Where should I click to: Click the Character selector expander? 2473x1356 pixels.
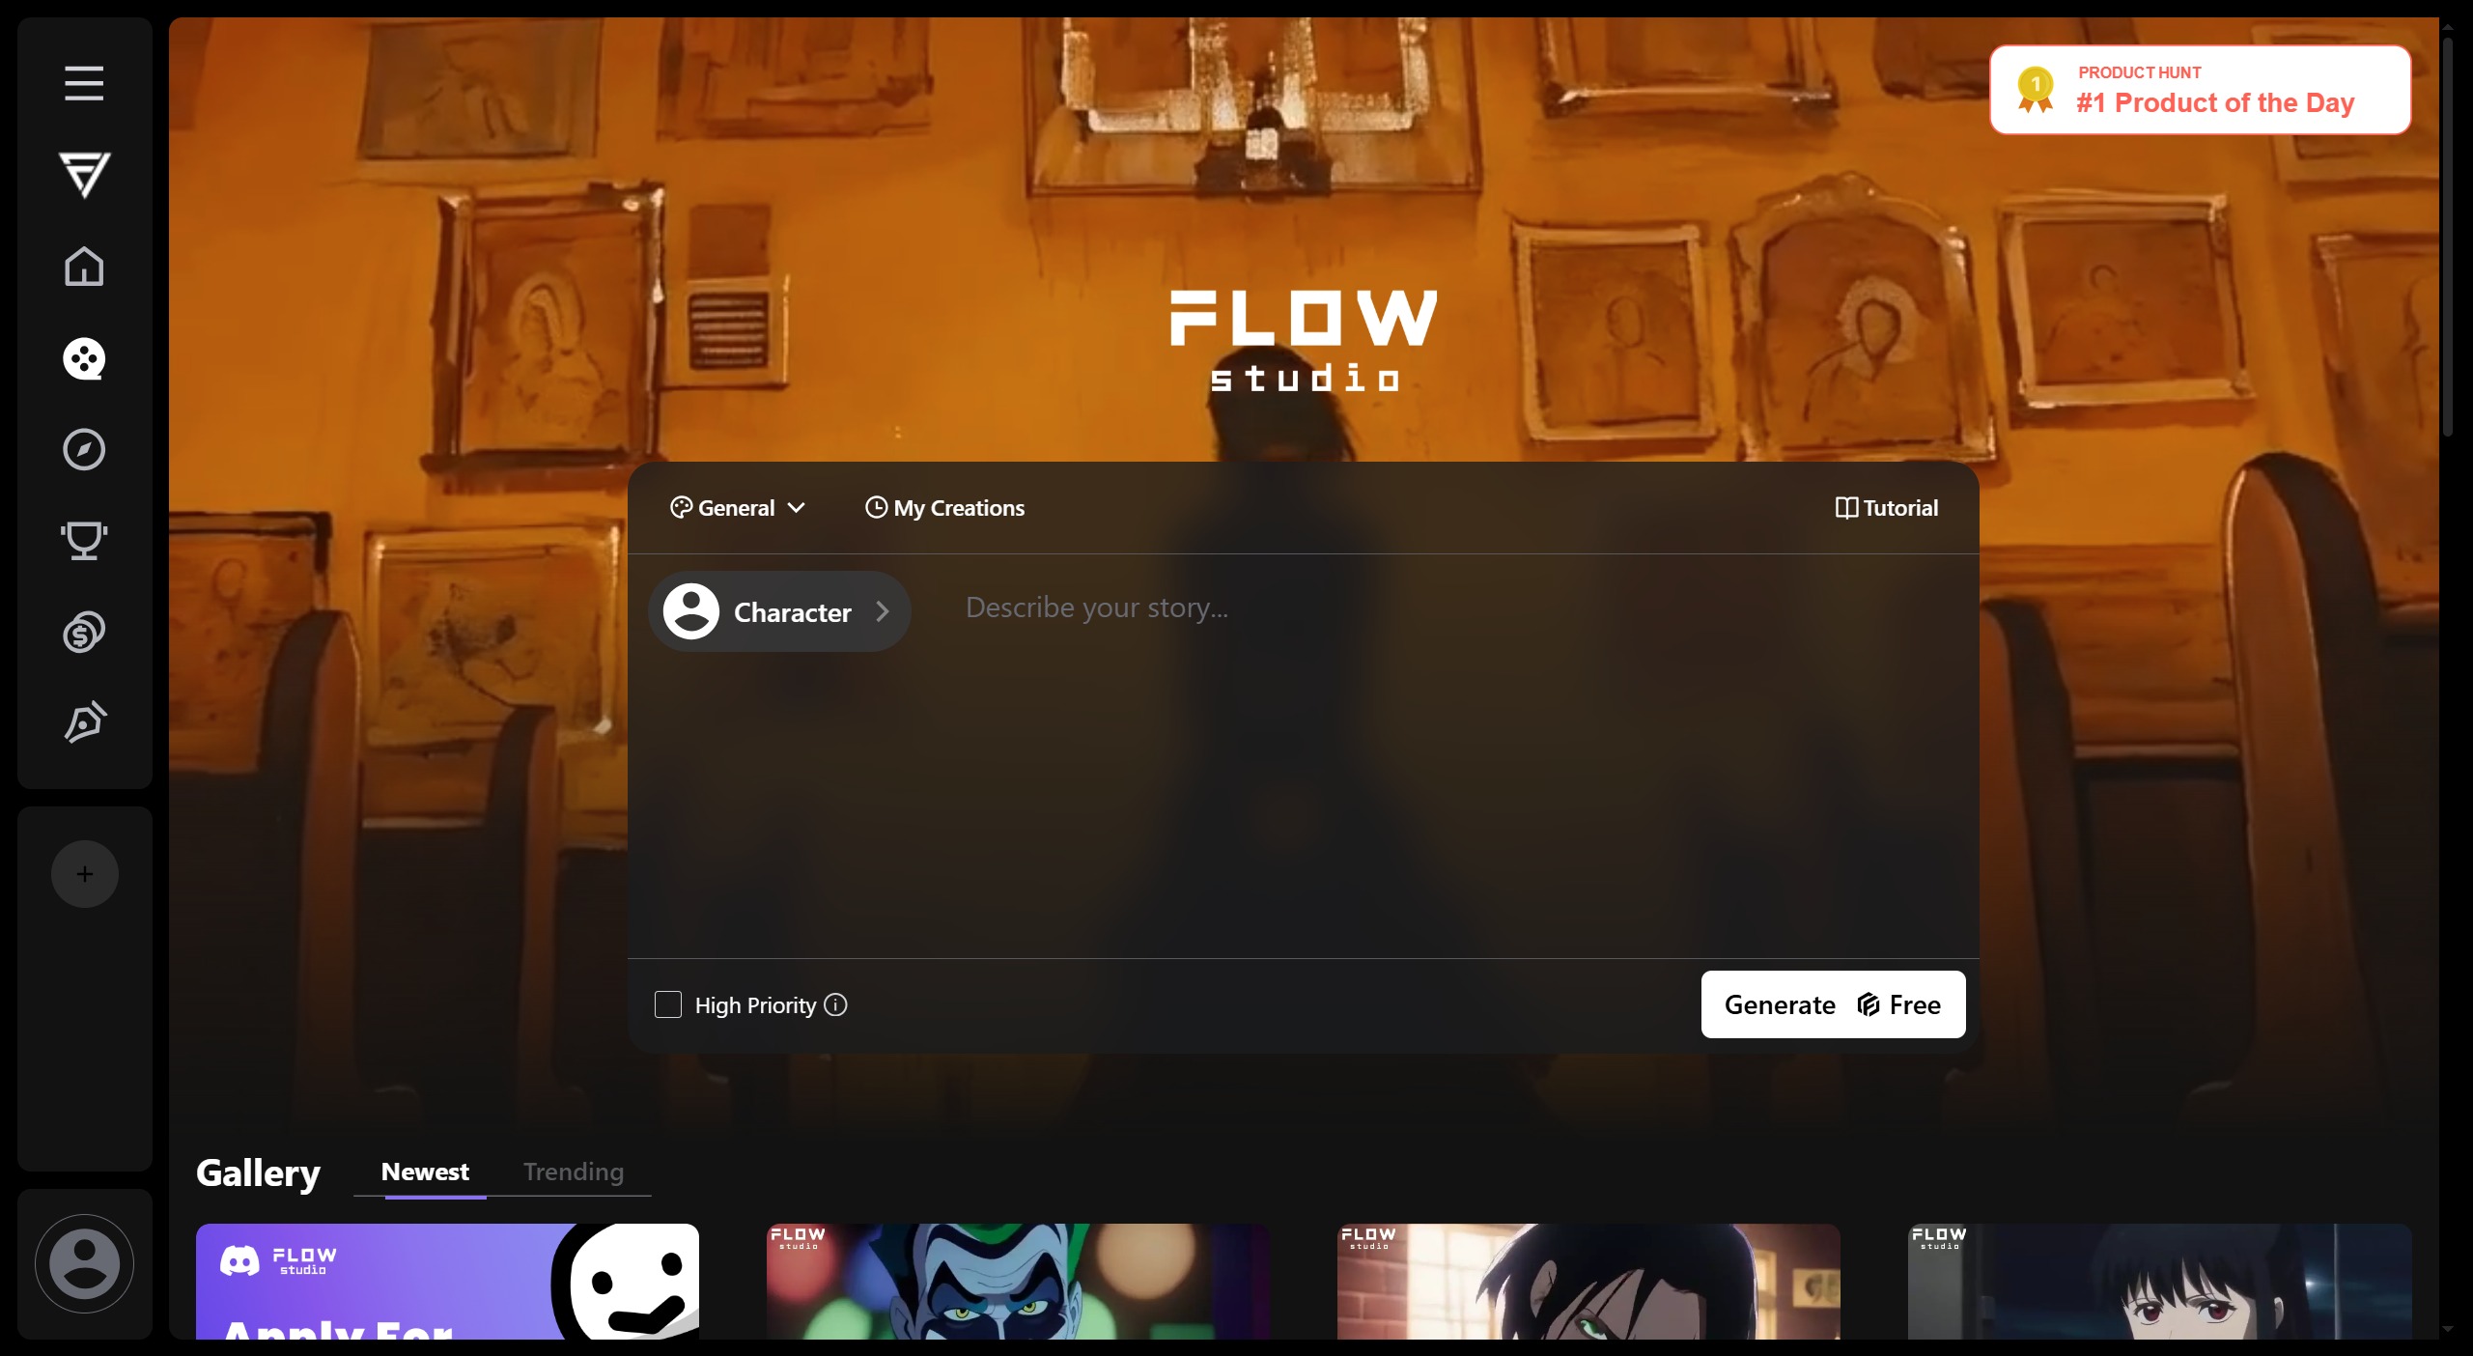(881, 609)
